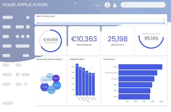
Task: Select the left handle of the stock filter slider
Action: point(37,23)
